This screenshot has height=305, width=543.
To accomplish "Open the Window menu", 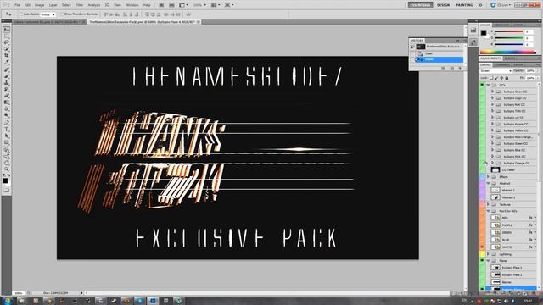I will [x=132, y=5].
